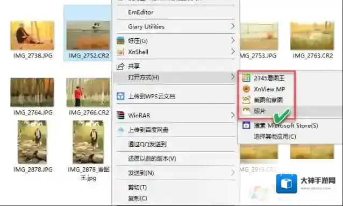Expand the WinRAR submenu arrow
Screen dimensions: 343x206
click(233, 115)
